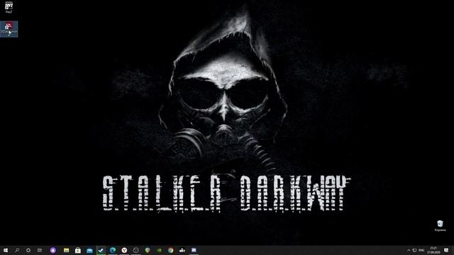Open Google Chrome from the taskbar
The width and height of the screenshot is (454, 255).
pyautogui.click(x=170, y=250)
